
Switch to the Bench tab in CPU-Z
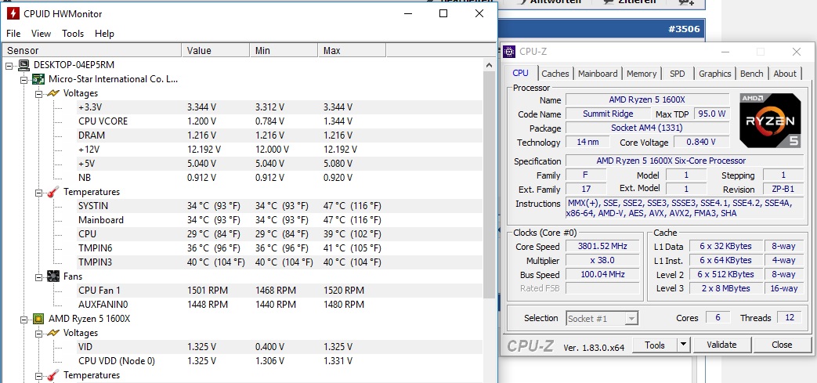[x=751, y=74]
